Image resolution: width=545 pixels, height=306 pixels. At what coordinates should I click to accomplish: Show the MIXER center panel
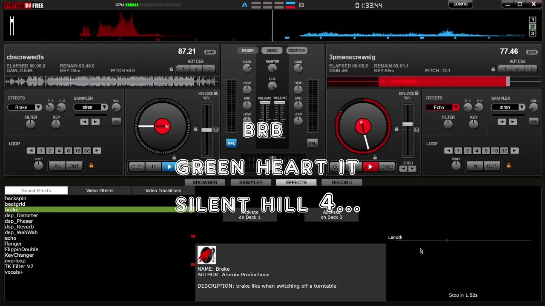248,51
